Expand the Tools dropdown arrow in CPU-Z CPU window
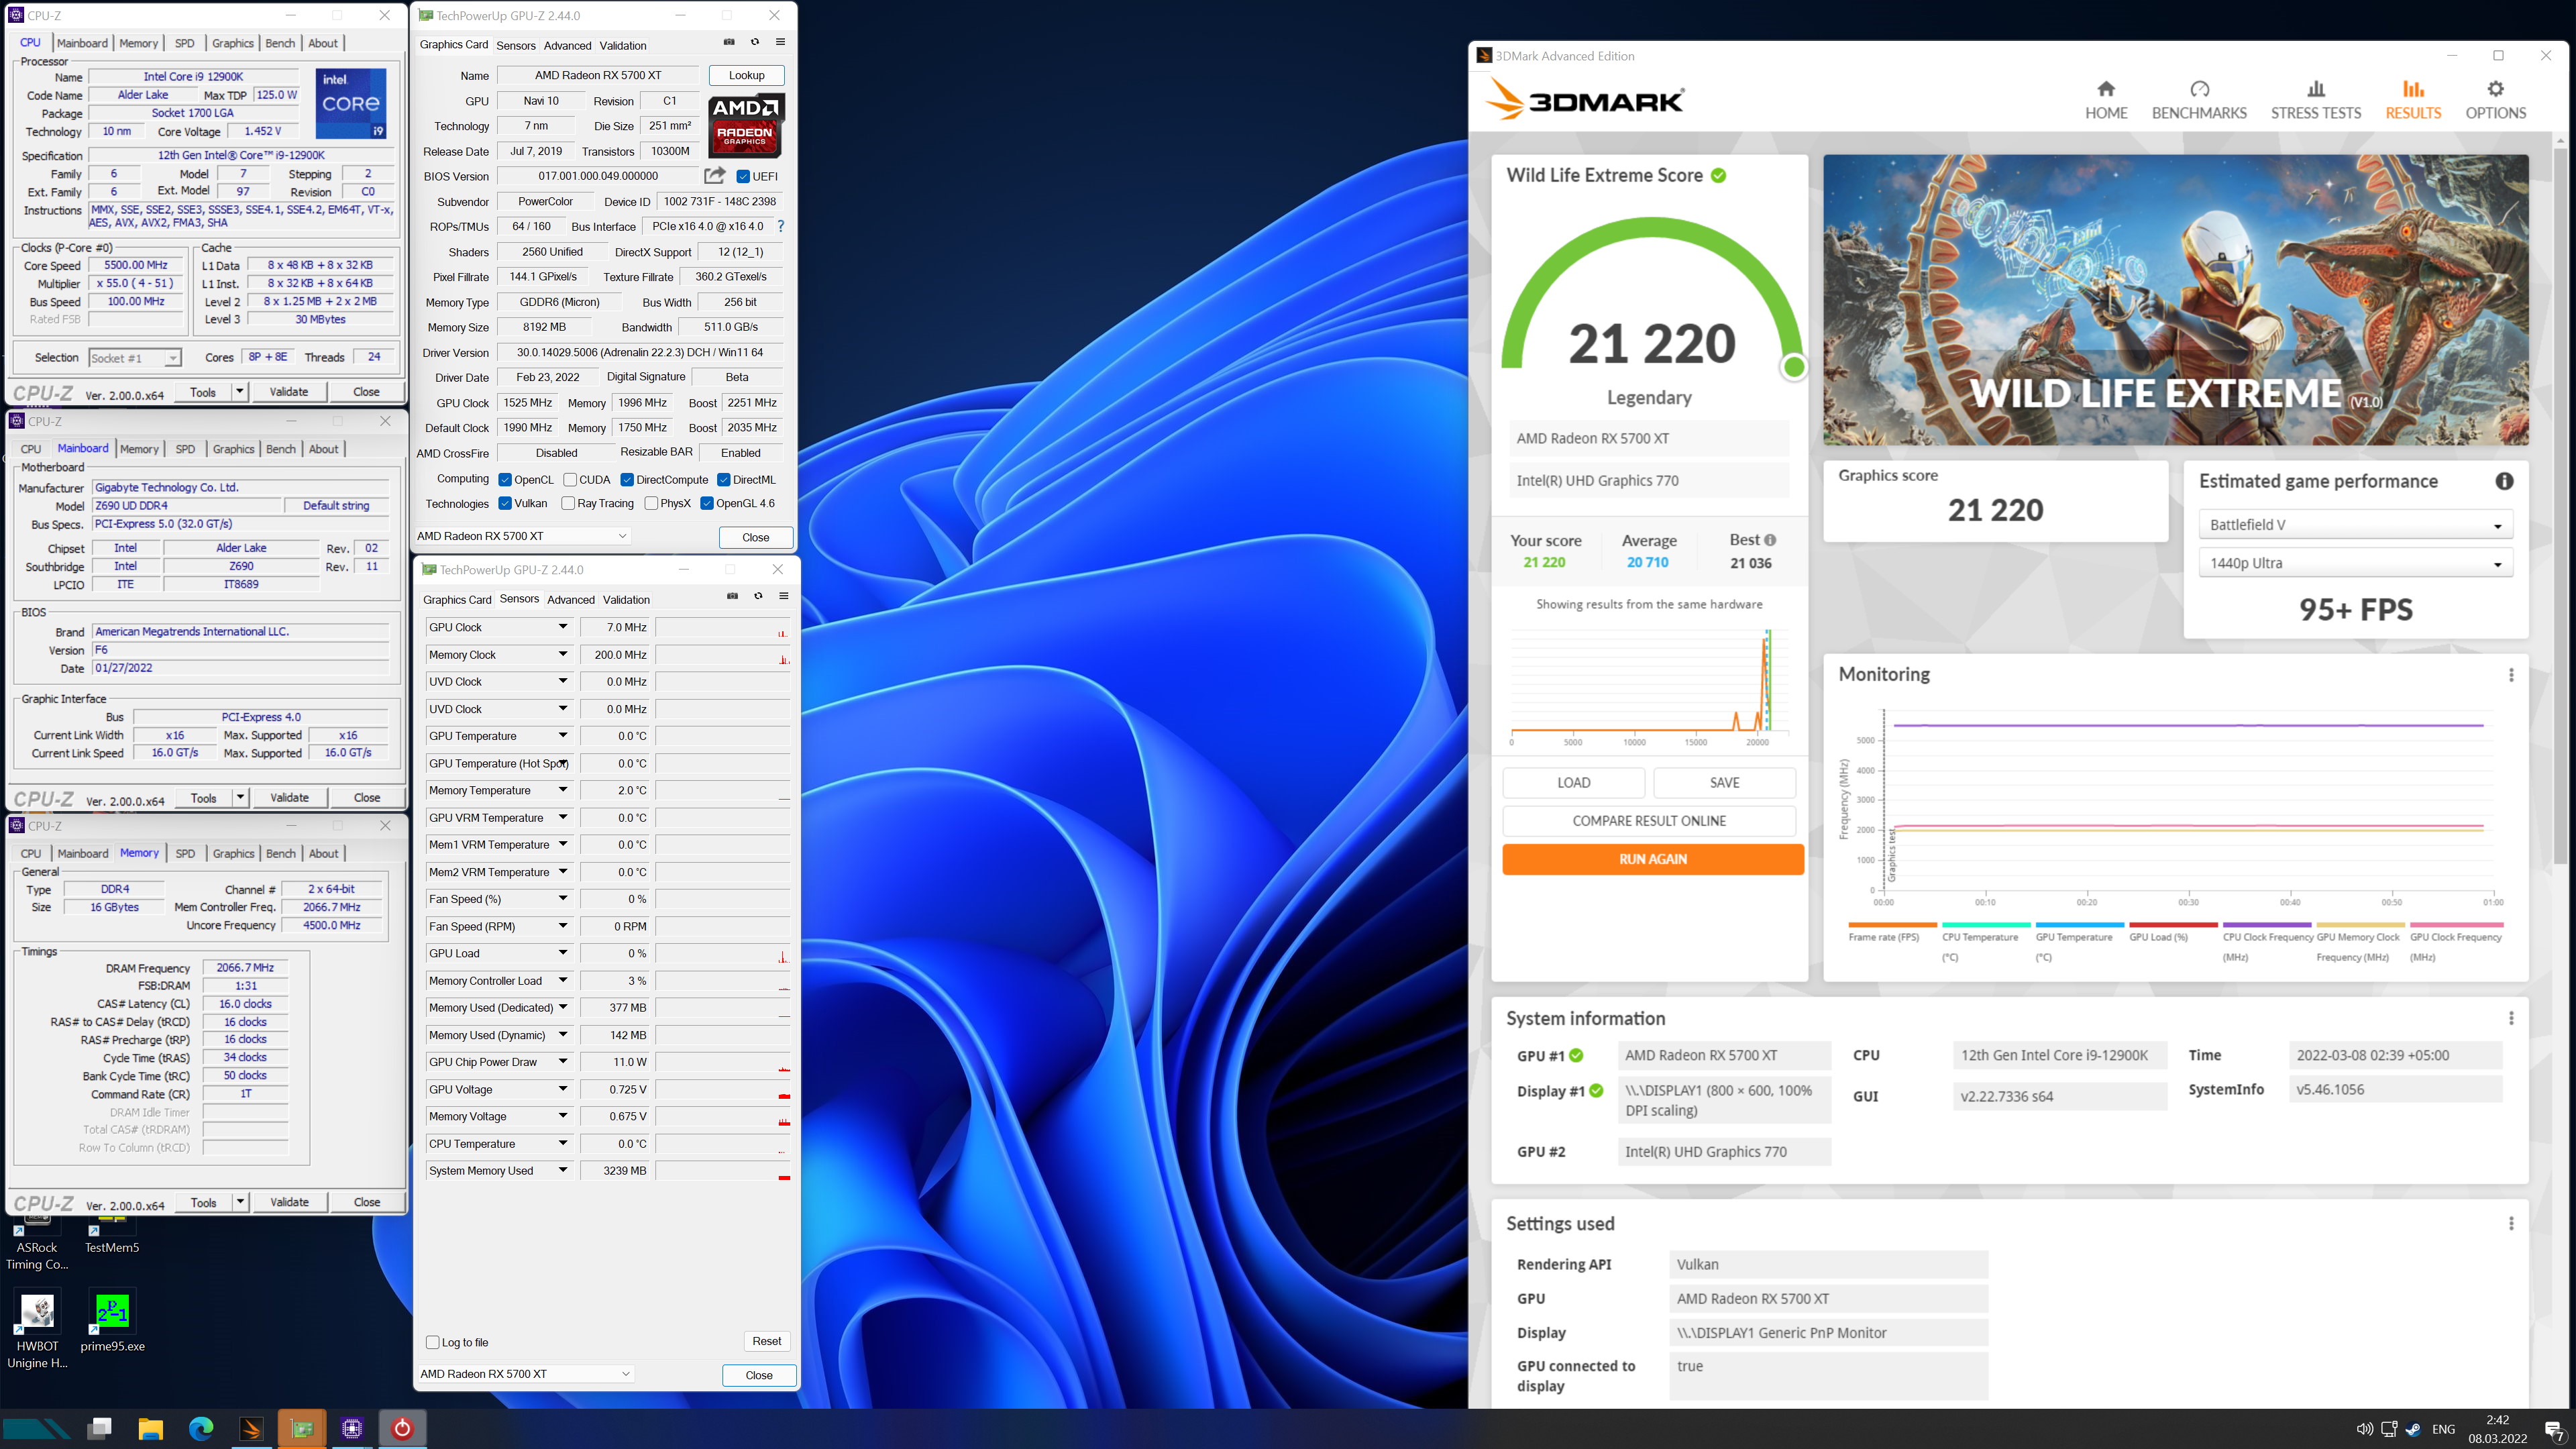Image resolution: width=2576 pixels, height=1449 pixels. tap(240, 392)
